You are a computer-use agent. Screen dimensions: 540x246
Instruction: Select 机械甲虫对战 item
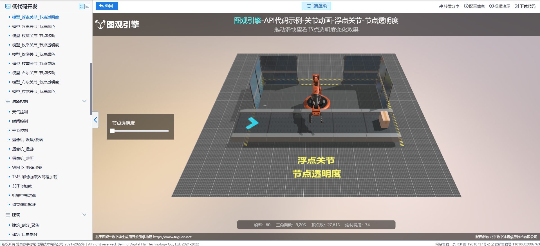[x=24, y=195]
